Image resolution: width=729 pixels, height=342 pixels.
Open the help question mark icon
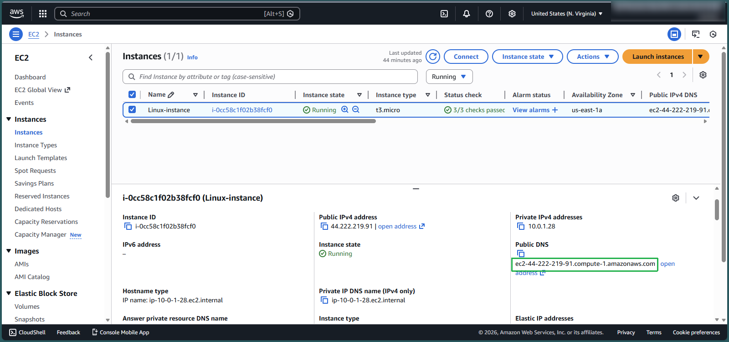coord(489,14)
